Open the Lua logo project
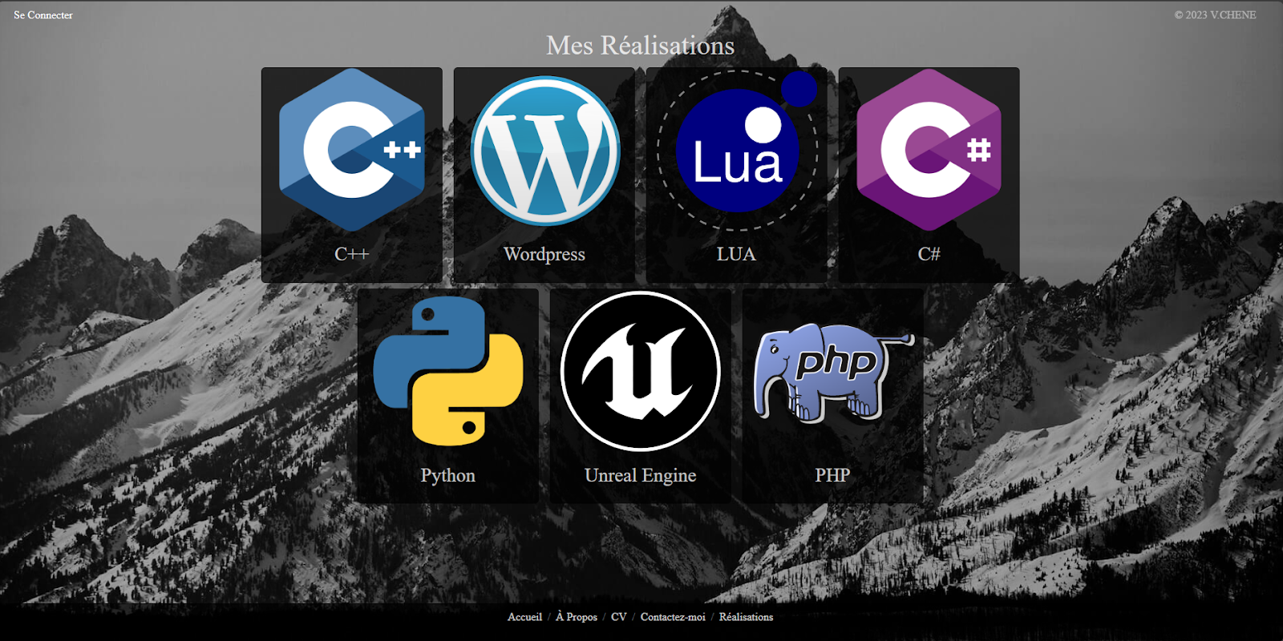 pyautogui.click(x=737, y=150)
